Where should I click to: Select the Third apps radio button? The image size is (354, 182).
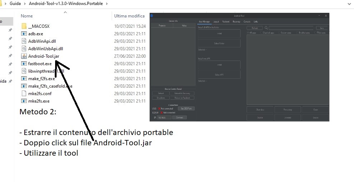pyautogui.click(x=316, y=33)
